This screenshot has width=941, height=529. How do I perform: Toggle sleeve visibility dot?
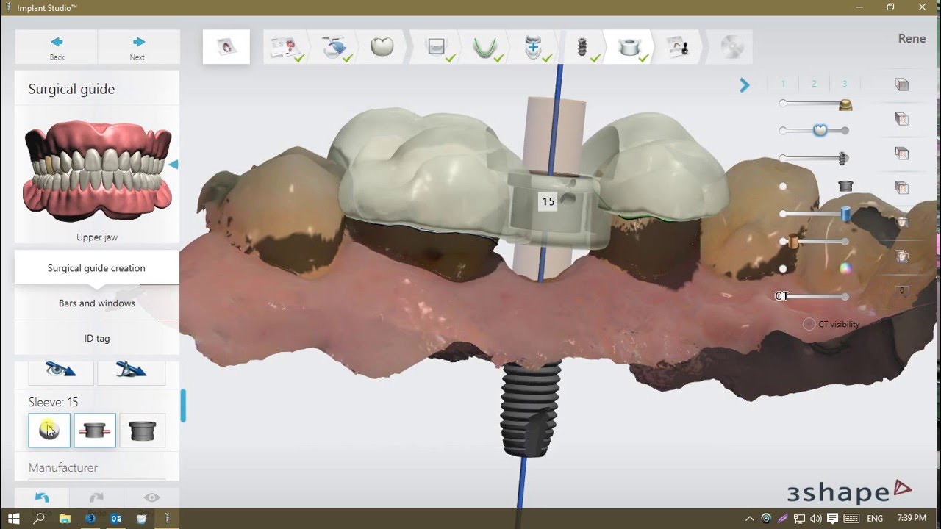(x=783, y=187)
